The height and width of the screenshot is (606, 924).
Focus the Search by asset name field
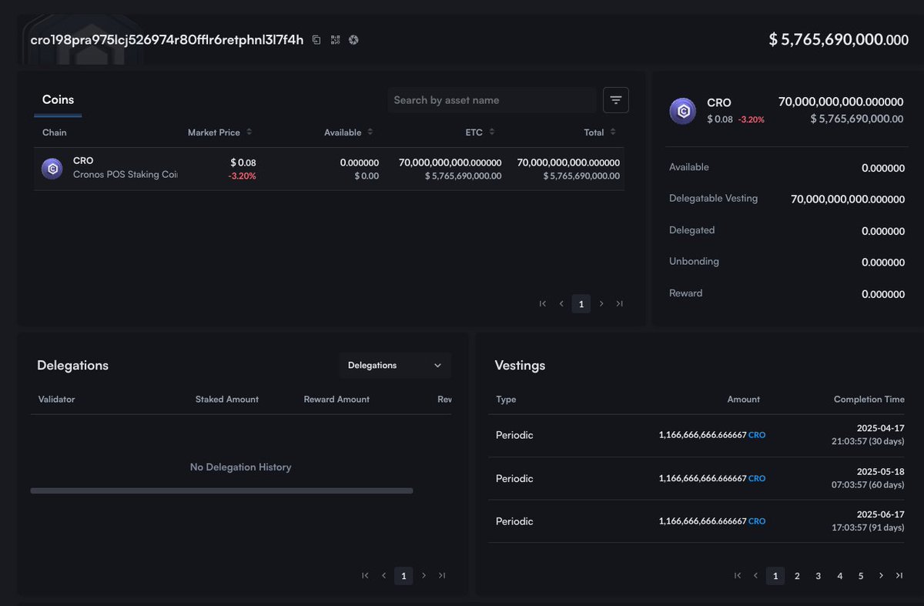[x=491, y=100]
